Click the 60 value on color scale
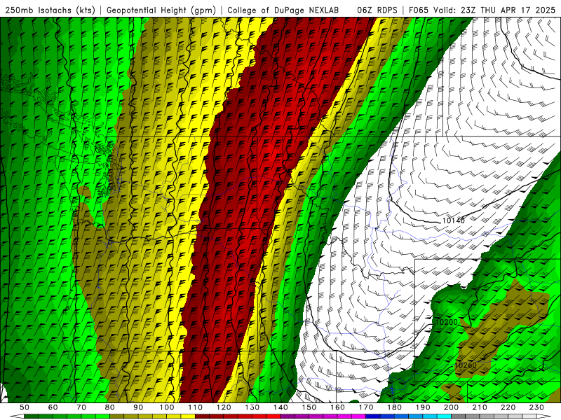This screenshot has height=420, width=561. point(53,407)
